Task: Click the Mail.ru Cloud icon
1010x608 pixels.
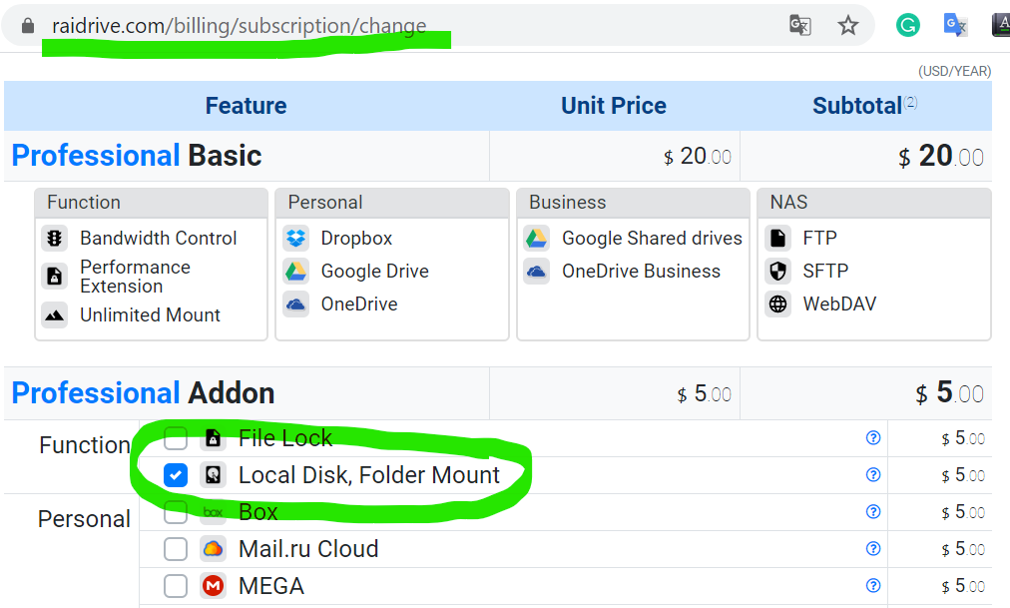Action: click(x=213, y=549)
